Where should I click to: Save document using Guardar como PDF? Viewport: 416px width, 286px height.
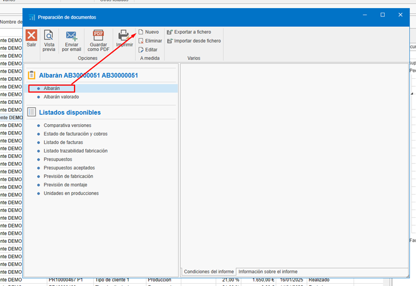[x=98, y=40]
